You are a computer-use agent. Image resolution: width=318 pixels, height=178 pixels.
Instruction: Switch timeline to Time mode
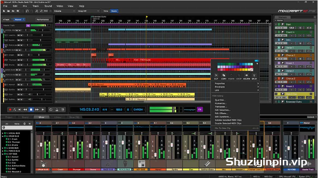106,11
